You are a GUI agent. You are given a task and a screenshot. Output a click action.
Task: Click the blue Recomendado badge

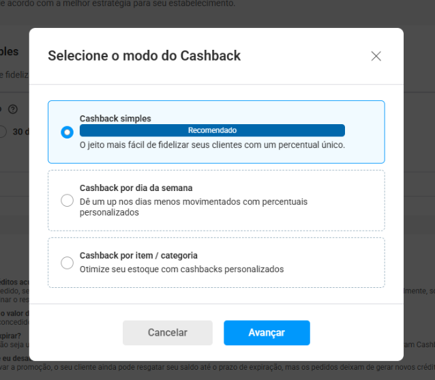212,130
